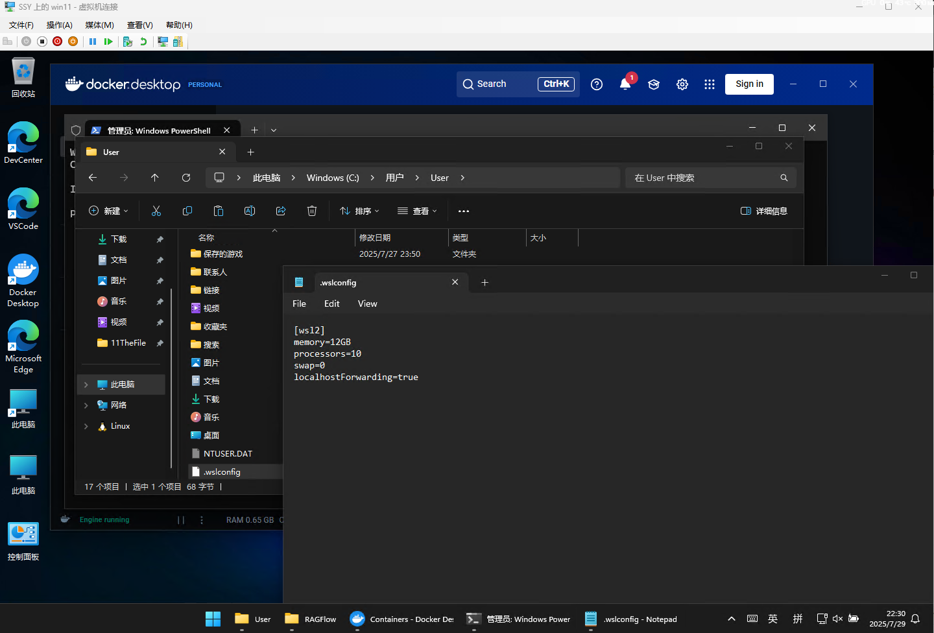Select the VSCode desktop shortcut

tap(23, 209)
